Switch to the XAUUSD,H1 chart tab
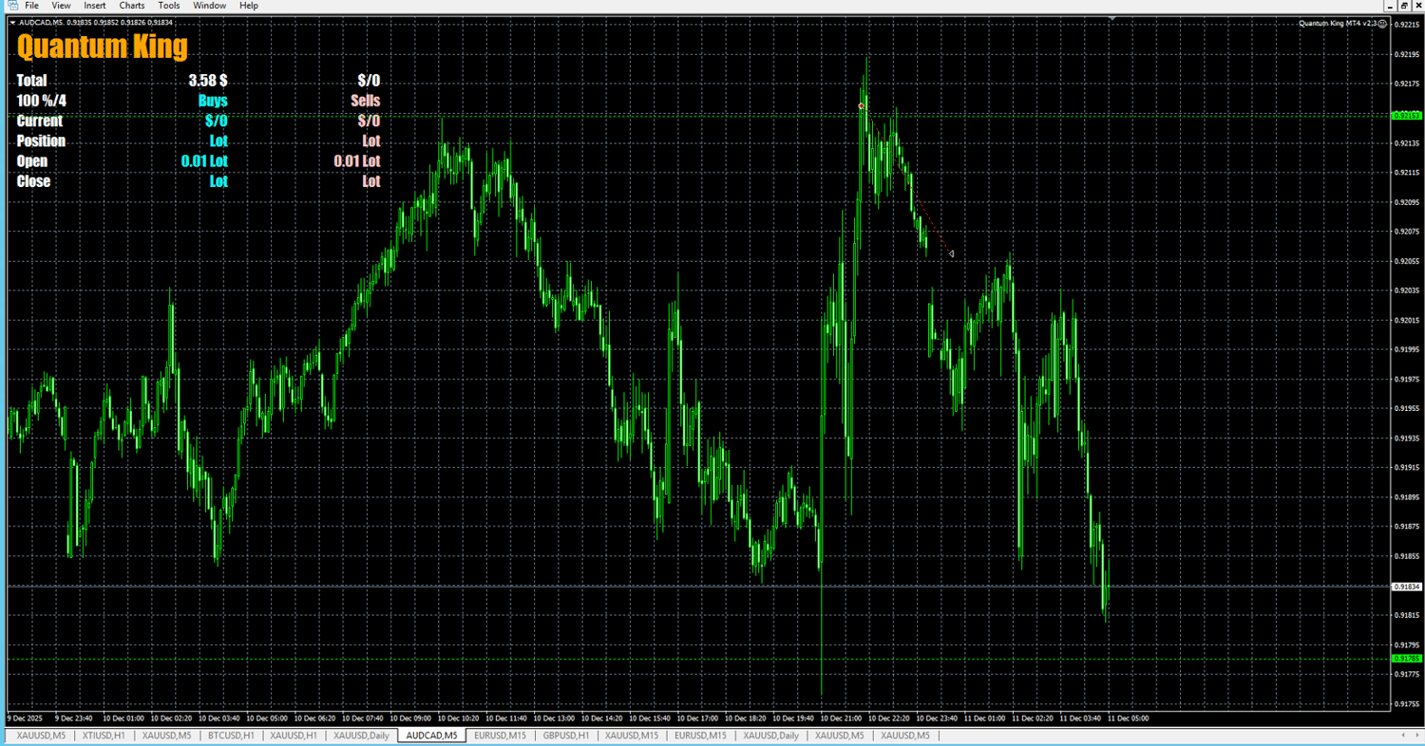This screenshot has width=1425, height=746. 294,736
